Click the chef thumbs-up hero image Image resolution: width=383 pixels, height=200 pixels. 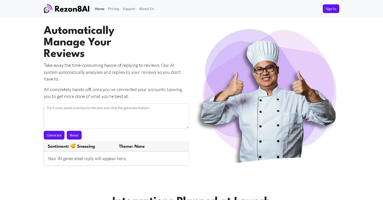[x=267, y=96]
